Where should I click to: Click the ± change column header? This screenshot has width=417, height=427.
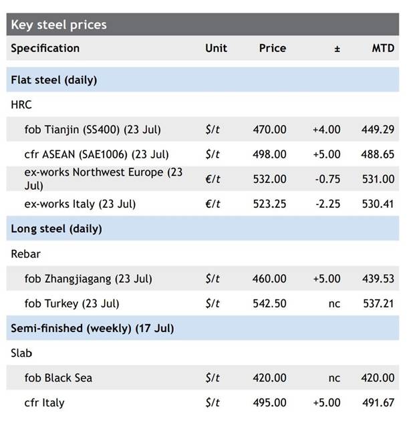pos(336,48)
